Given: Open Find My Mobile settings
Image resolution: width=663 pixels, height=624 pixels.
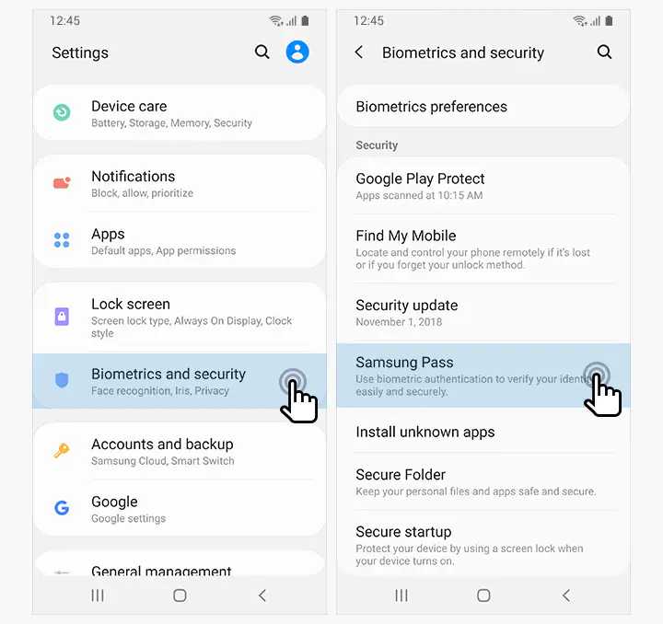Looking at the screenshot, I should coord(483,249).
